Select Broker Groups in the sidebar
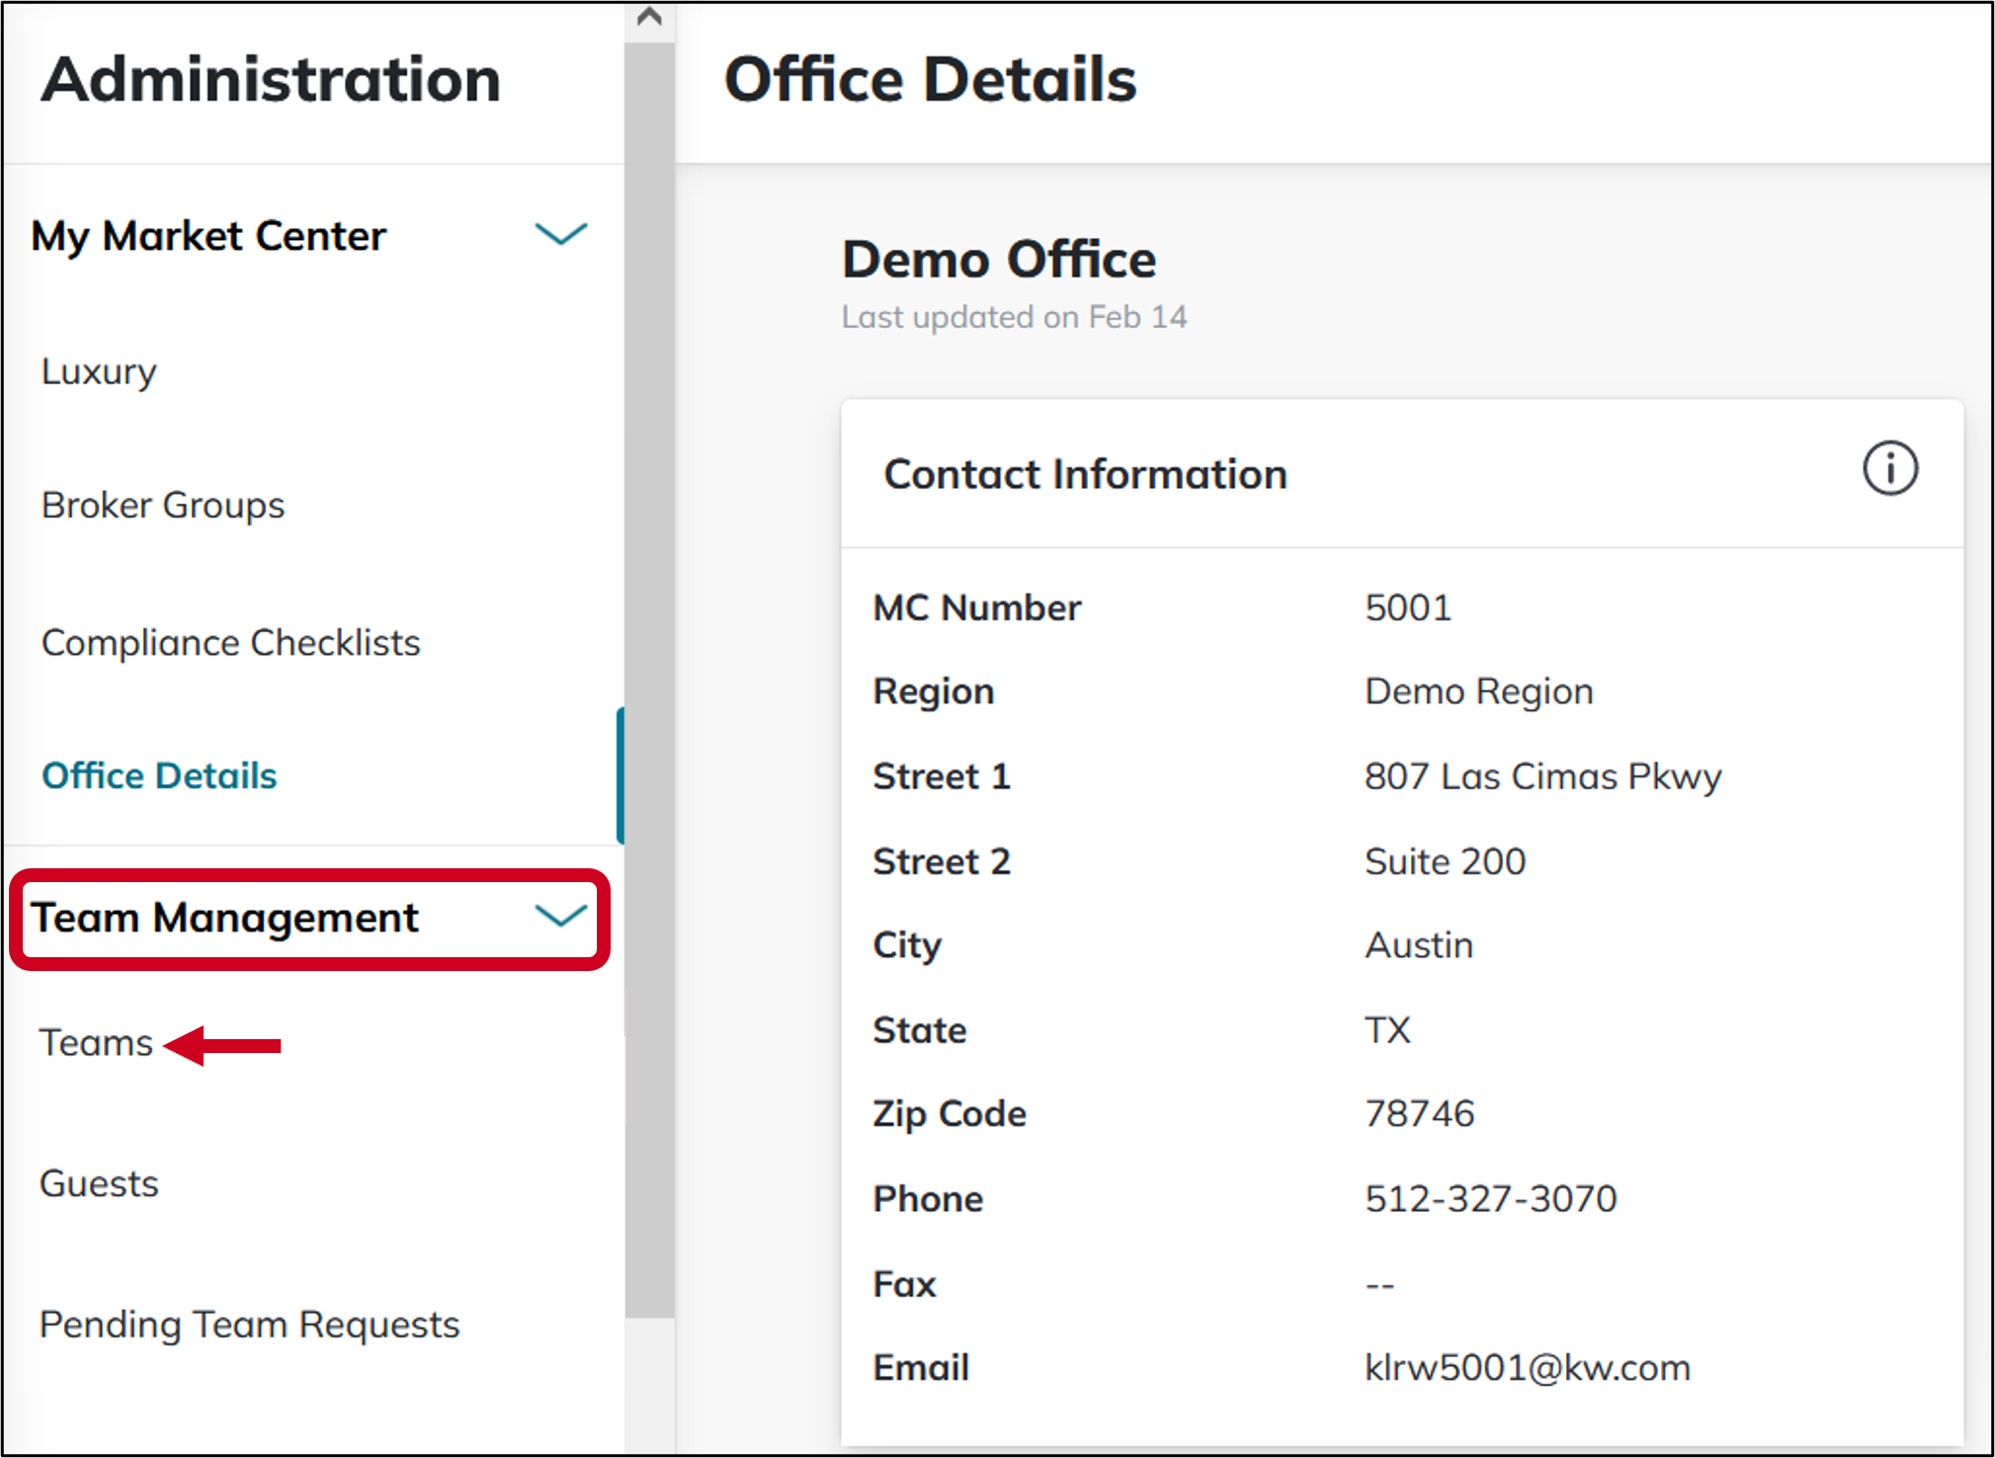The height and width of the screenshot is (1458, 1995). [x=161, y=505]
